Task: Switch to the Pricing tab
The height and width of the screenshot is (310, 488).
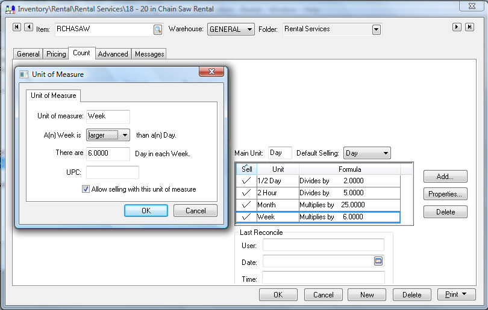Action: point(56,54)
